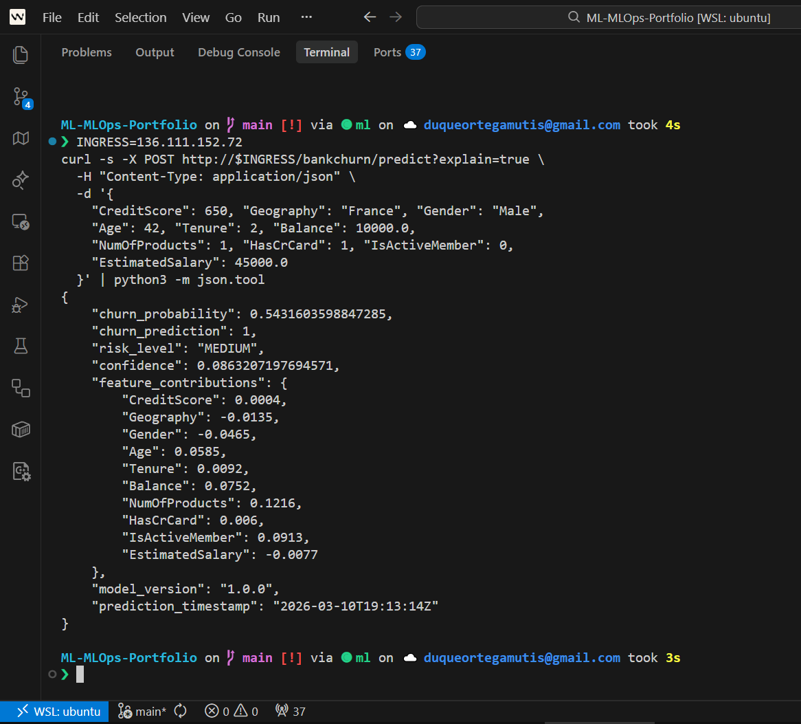Open the Testing flask icon
801x724 pixels.
(21, 347)
